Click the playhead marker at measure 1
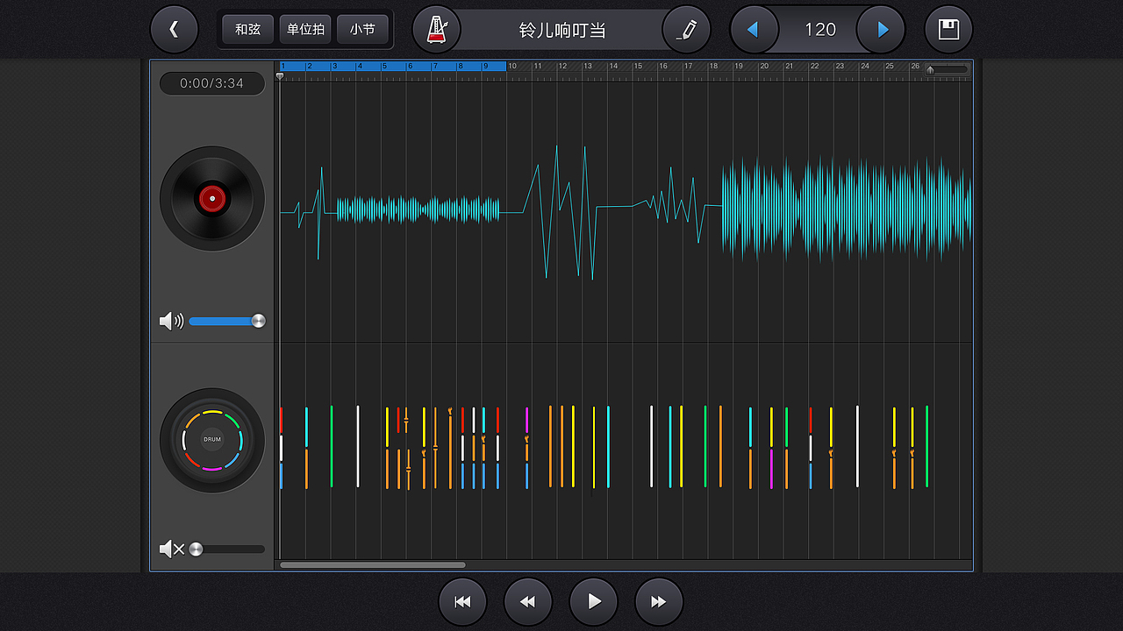The height and width of the screenshot is (631, 1123). (280, 76)
